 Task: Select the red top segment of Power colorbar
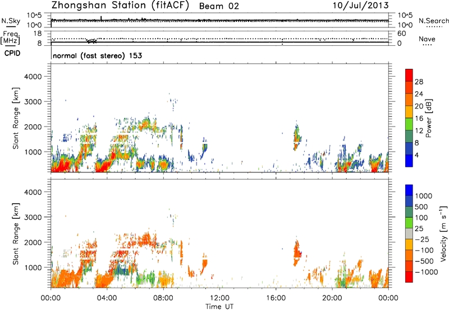[x=409, y=75]
